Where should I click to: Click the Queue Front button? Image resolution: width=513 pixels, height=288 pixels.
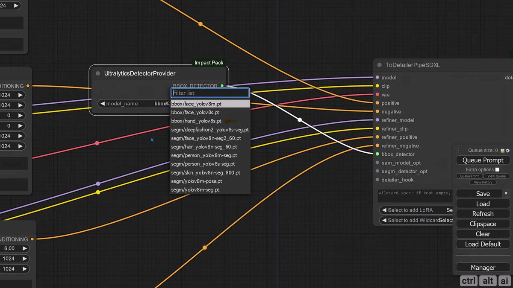[x=469, y=176]
